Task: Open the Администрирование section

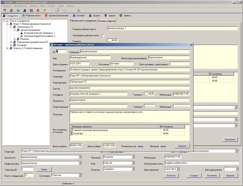Action: pos(58,15)
